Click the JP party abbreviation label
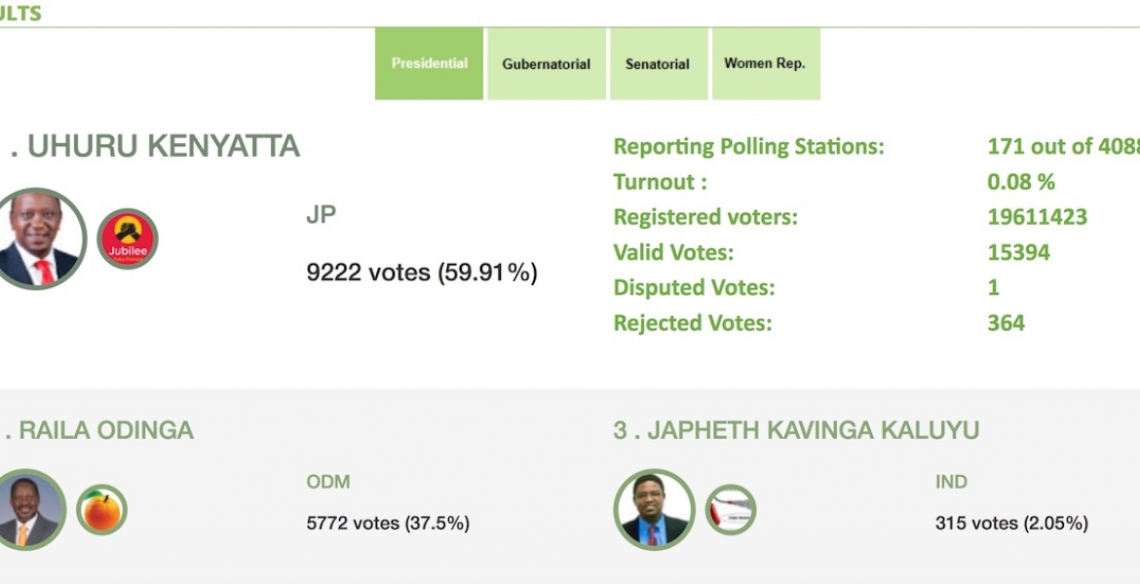The width and height of the screenshot is (1140, 584). 321,214
